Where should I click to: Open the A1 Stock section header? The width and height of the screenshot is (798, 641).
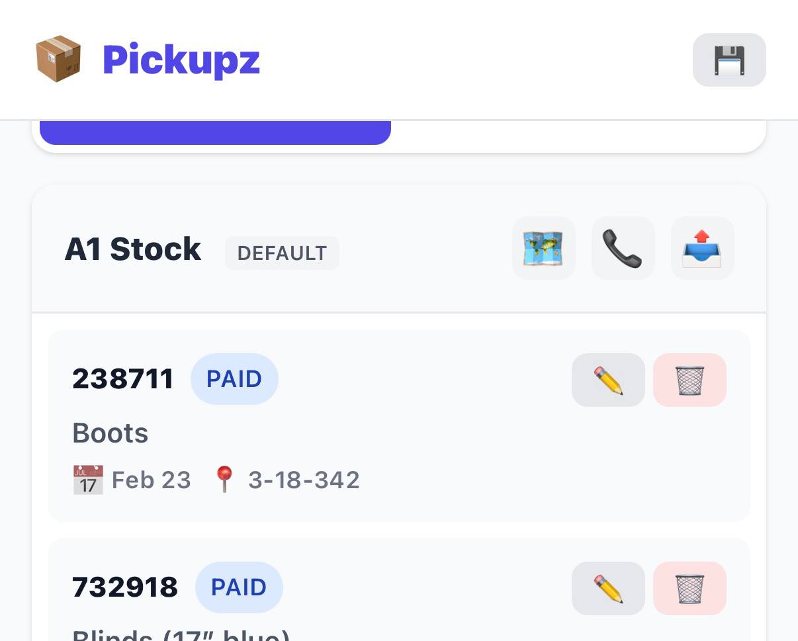coord(132,249)
